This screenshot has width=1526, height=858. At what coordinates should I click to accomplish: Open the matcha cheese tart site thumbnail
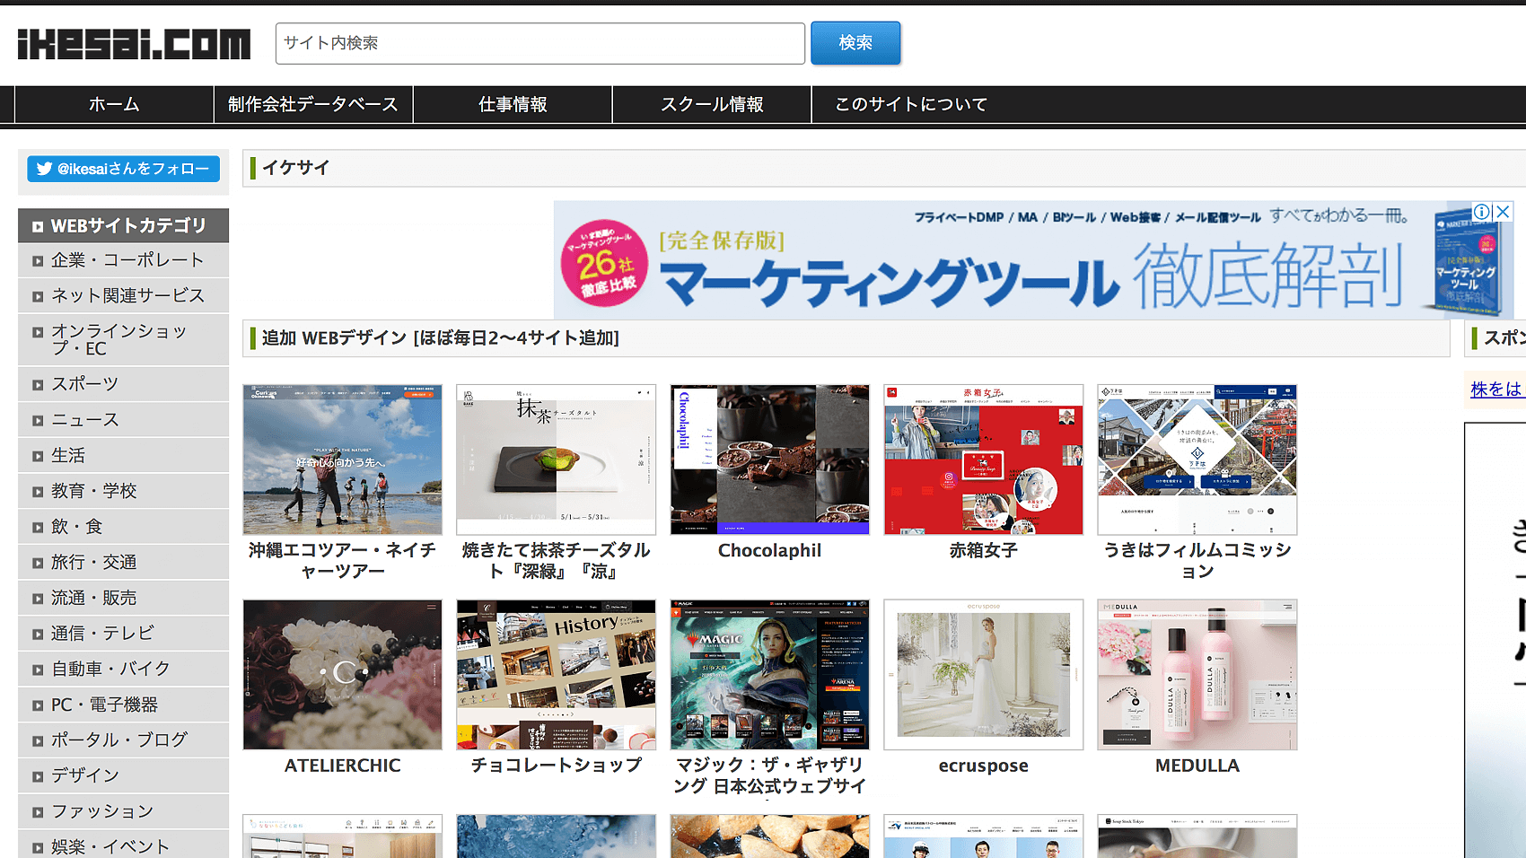pyautogui.click(x=557, y=460)
